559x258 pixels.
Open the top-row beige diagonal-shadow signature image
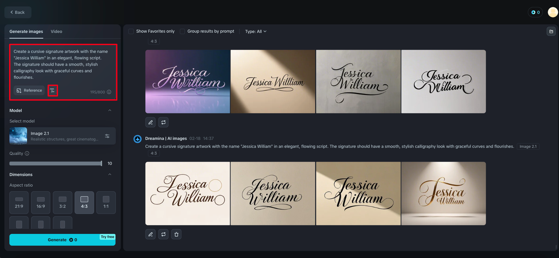coord(273,81)
